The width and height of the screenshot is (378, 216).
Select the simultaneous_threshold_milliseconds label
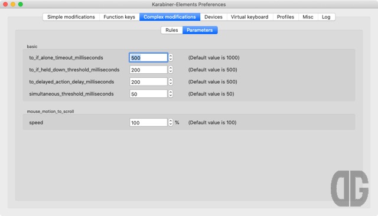coord(71,94)
